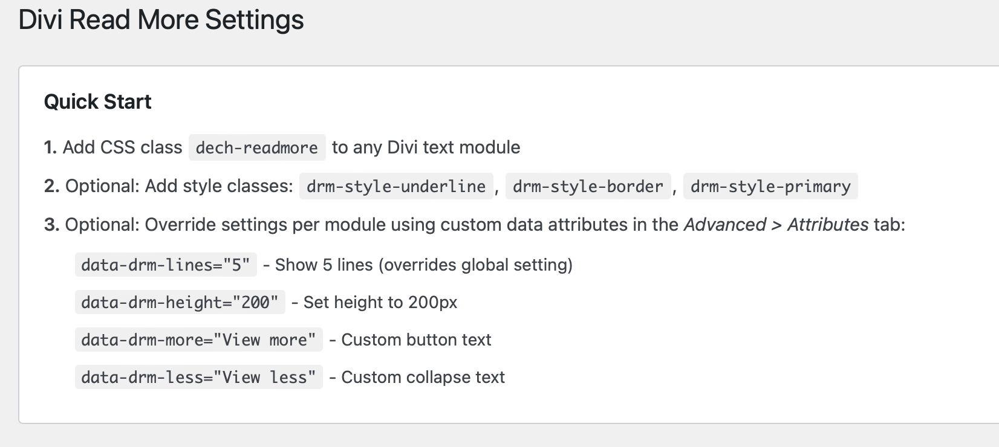Image resolution: width=999 pixels, height=447 pixels.
Task: Click the data-drm-more="View more" attribute code
Action: [198, 339]
